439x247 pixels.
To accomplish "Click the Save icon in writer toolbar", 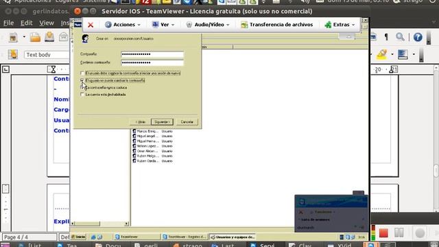I will (49, 37).
